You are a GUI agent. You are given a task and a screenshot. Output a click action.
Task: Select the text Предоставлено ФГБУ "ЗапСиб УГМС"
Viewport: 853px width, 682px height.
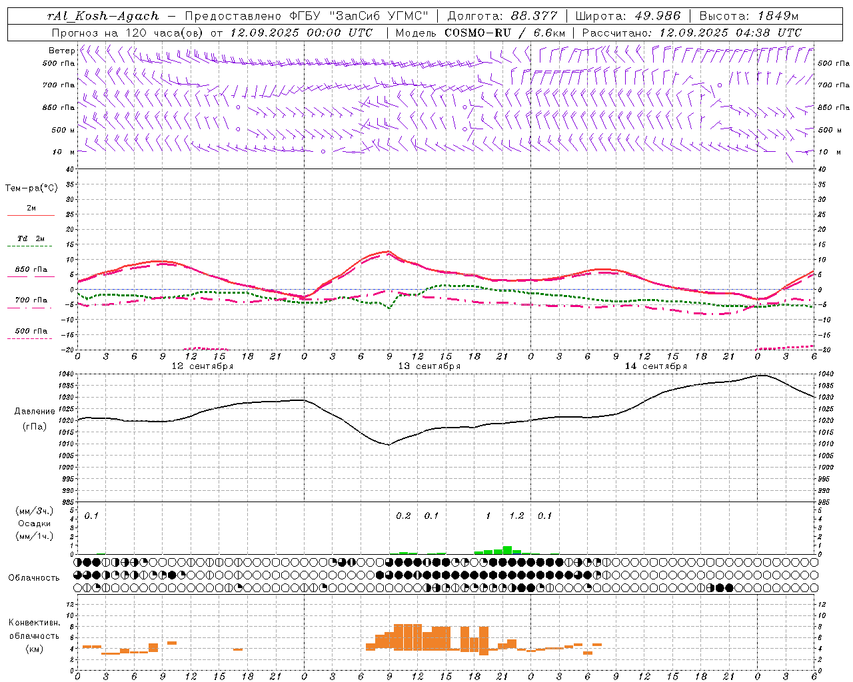click(307, 16)
